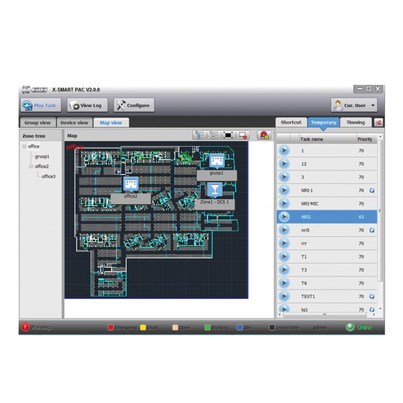403x403 pixels.
Task: Play the NRI-1 task
Action: 284,190
